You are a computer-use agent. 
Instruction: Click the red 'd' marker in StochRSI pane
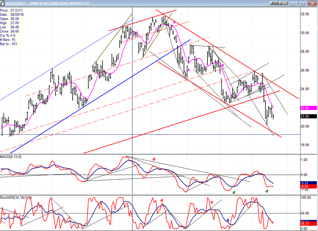(x=162, y=200)
